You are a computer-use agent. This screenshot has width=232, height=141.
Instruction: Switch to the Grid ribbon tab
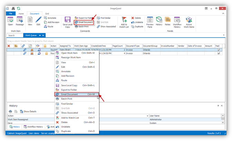(47, 13)
